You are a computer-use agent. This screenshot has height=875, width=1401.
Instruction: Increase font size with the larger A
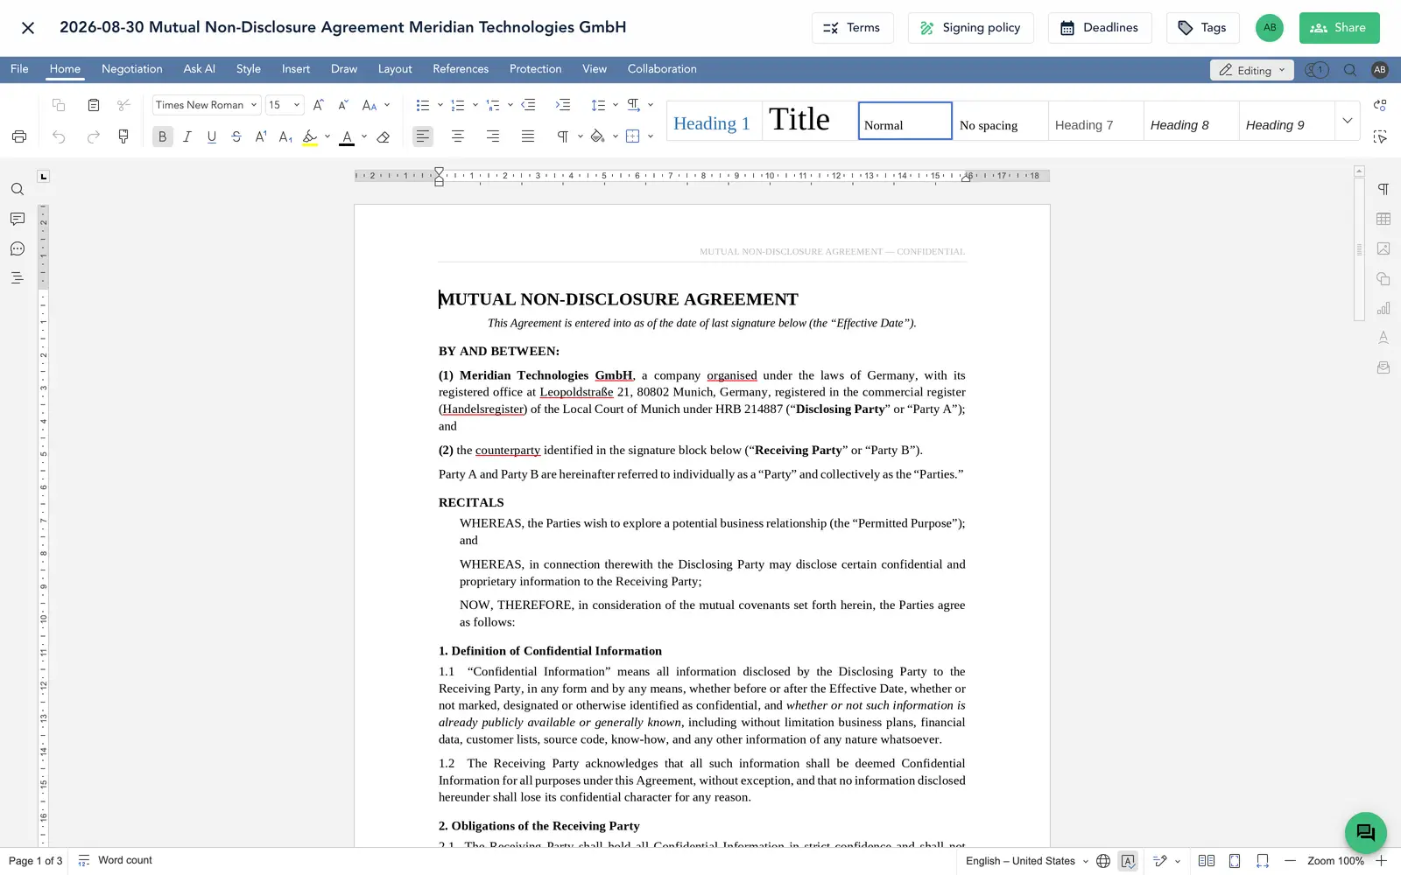coord(319,105)
